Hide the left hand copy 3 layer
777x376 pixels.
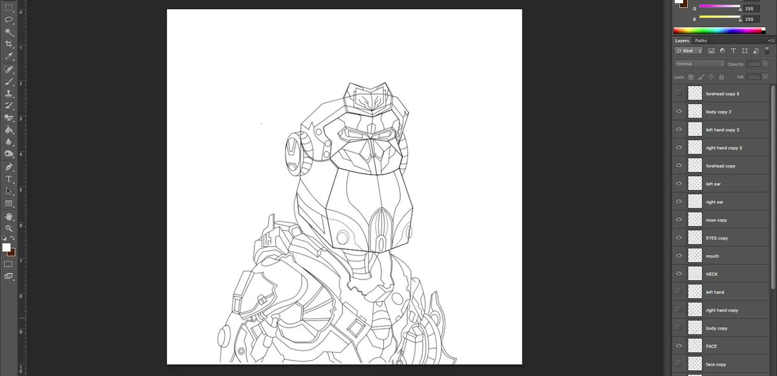pyautogui.click(x=679, y=130)
